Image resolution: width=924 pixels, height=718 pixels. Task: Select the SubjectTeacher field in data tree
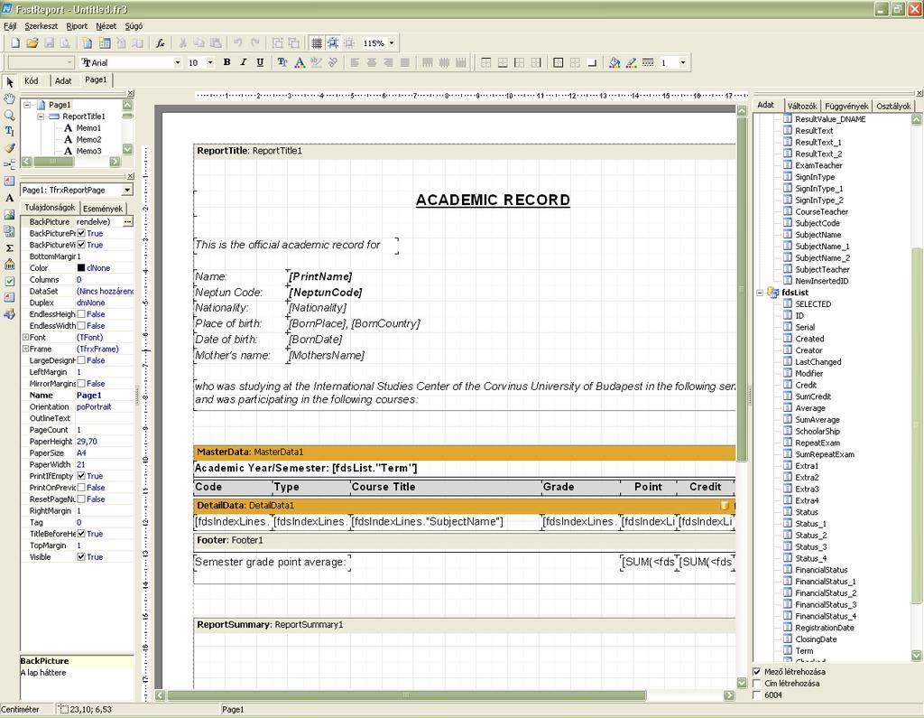coord(822,270)
